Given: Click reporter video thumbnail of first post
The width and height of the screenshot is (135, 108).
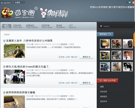Looking at the screenshot, I should (x=14, y=51).
